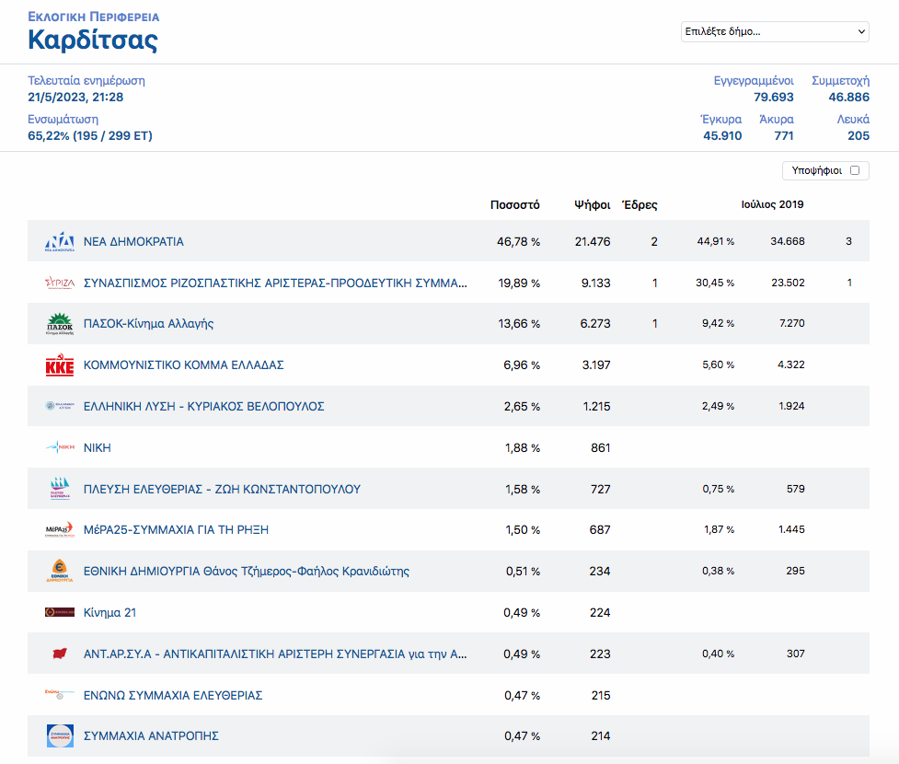This screenshot has height=764, width=899.
Task: Open the ΠΑΣΟΚ-Κίνημα Αλλαγής link
Action: [x=148, y=323]
